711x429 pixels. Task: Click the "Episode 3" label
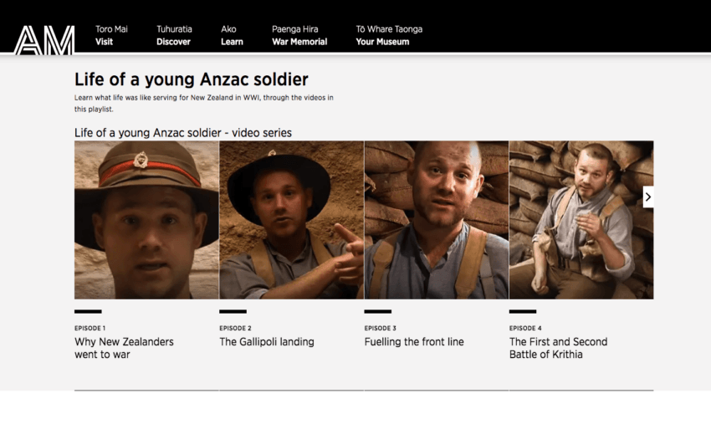[381, 329]
